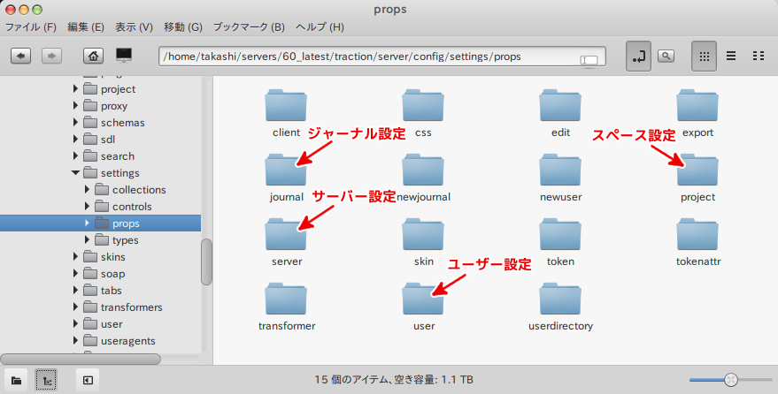This screenshot has width=778, height=394.
Task: Open the 表示 (V) menu
Action: pyautogui.click(x=134, y=27)
